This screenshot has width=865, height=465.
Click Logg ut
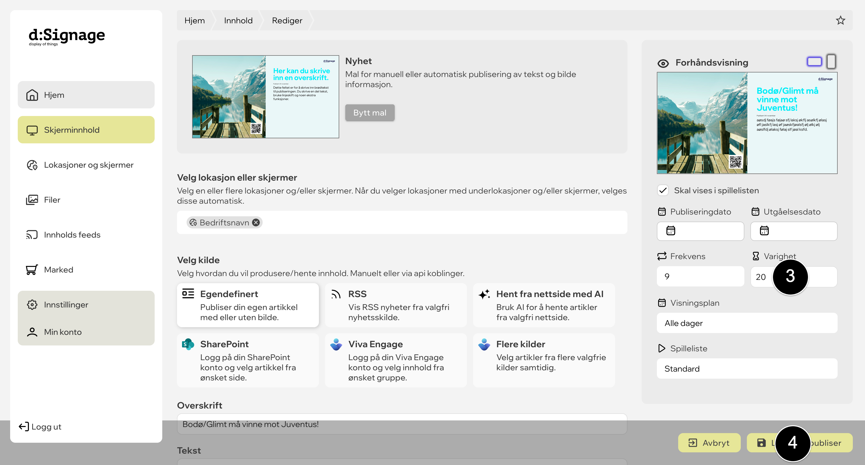(40, 427)
